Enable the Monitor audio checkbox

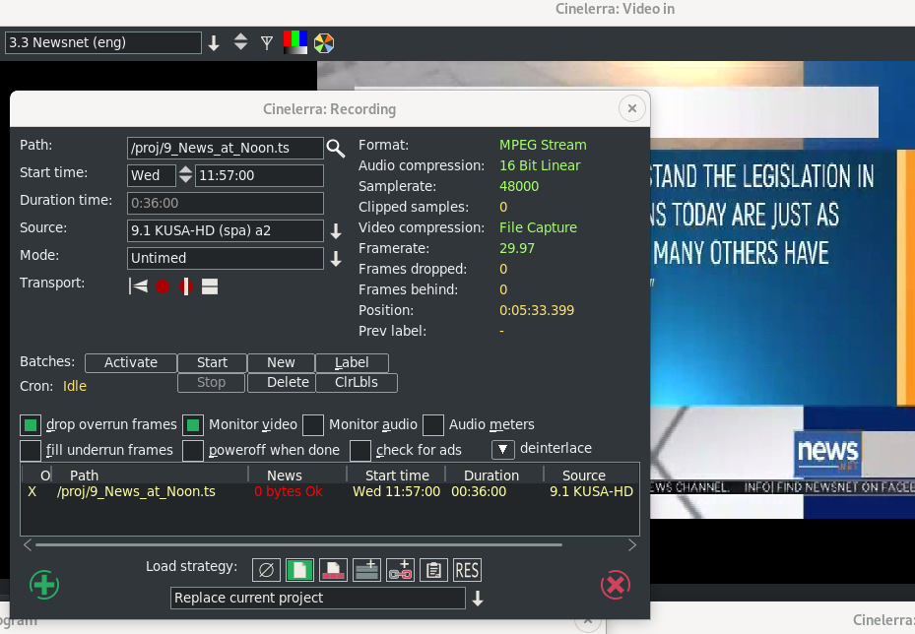(313, 425)
